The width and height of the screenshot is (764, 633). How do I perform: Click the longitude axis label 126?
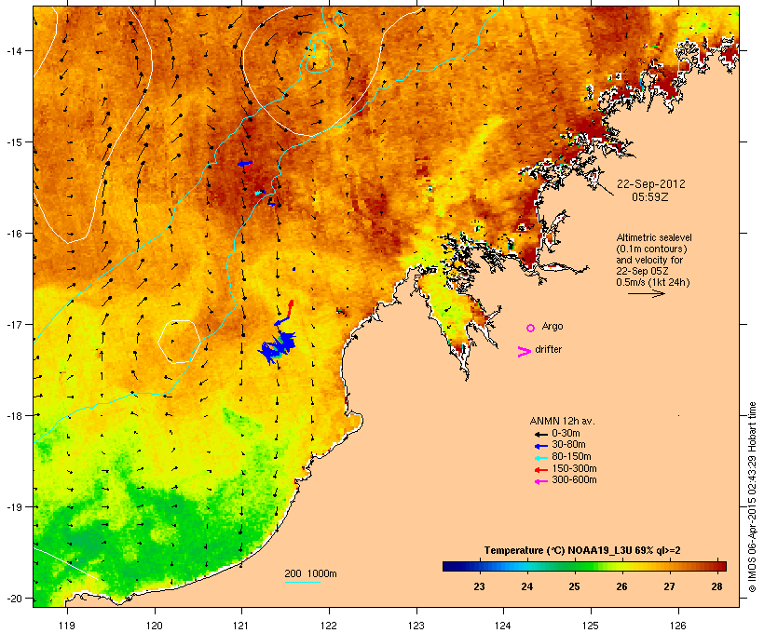677,626
